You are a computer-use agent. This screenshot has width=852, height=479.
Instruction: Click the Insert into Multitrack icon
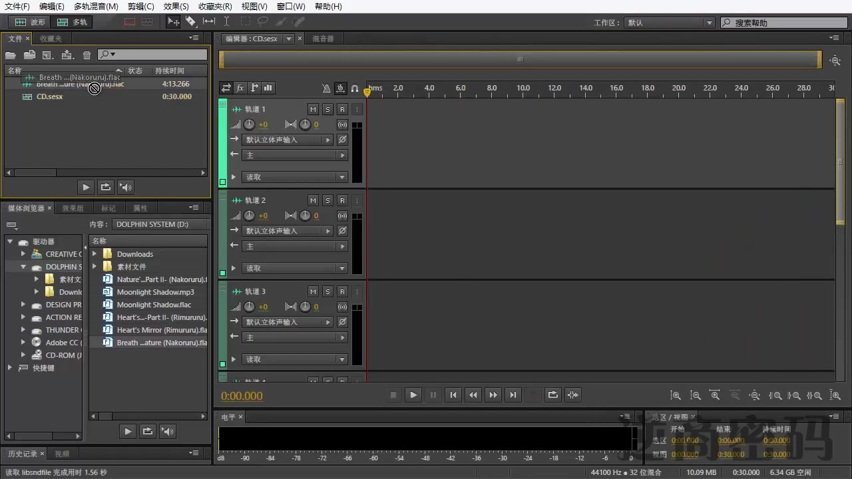click(67, 55)
